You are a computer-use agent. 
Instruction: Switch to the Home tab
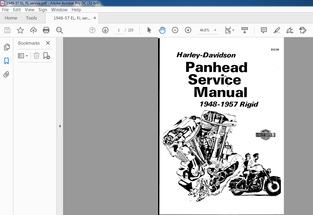coord(11,18)
